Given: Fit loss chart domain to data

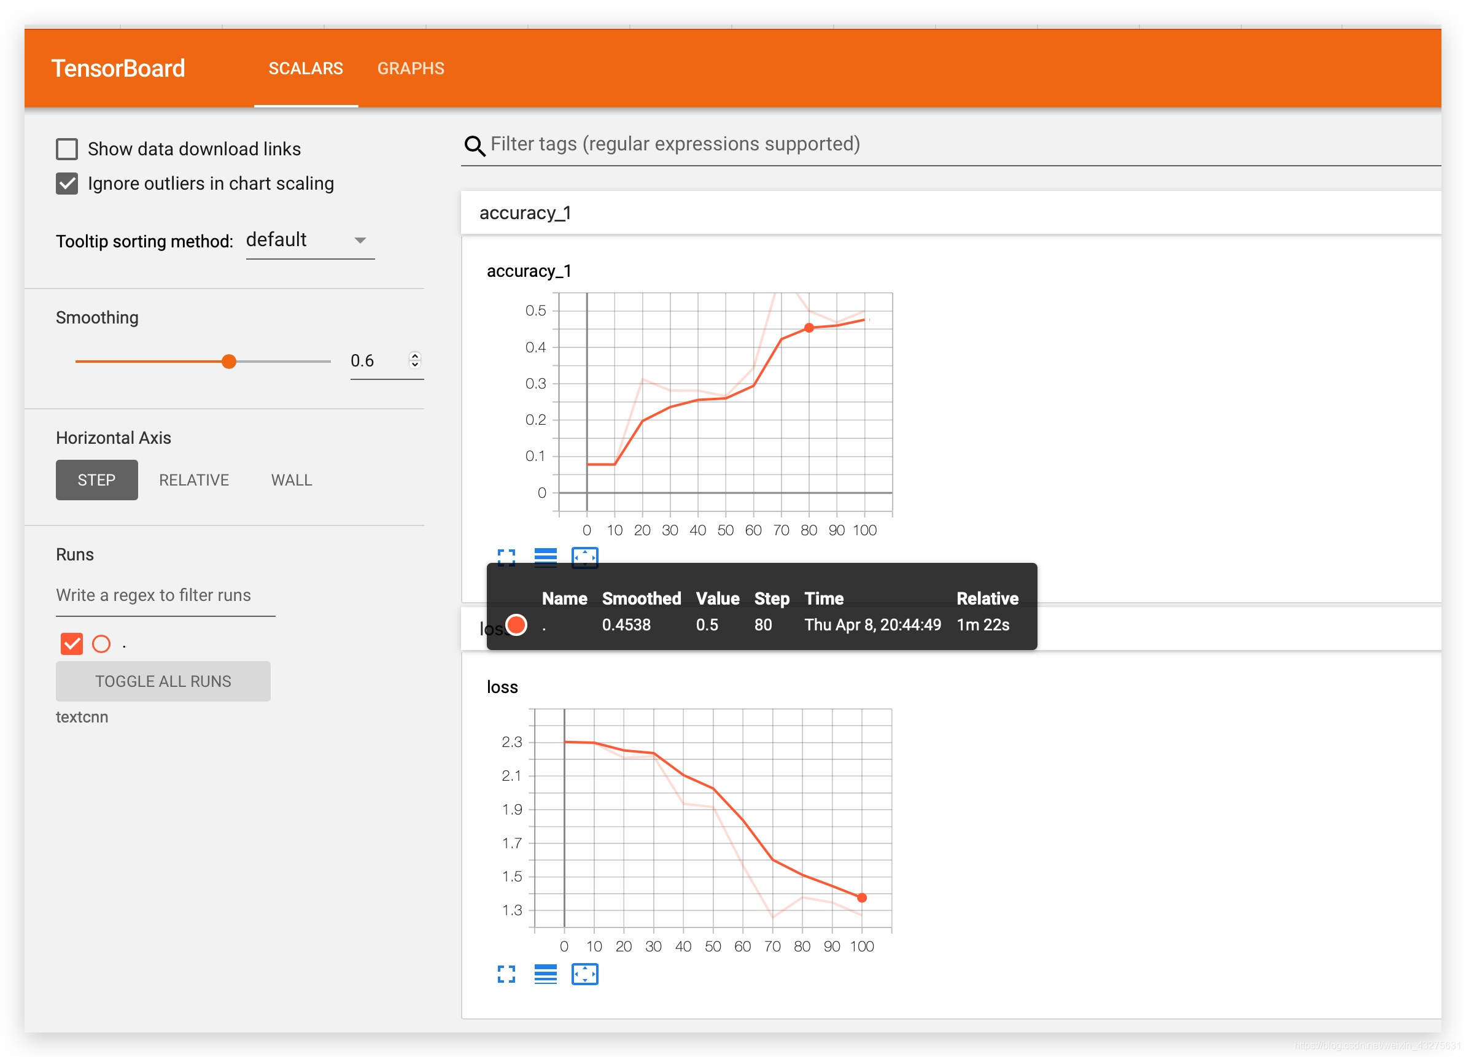Looking at the screenshot, I should pyautogui.click(x=585, y=974).
